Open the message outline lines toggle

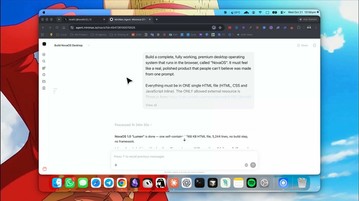tap(55, 91)
